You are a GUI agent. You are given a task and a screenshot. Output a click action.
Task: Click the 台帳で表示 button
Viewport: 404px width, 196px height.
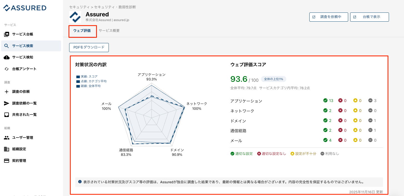[x=370, y=17]
